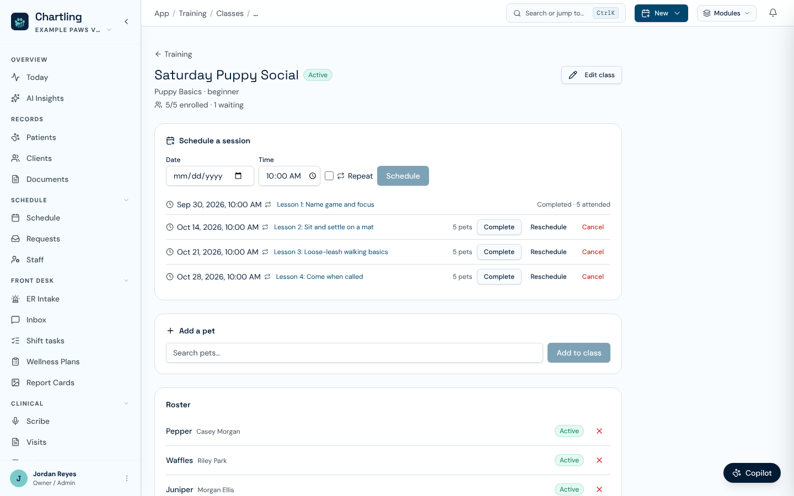Viewport: 794px width, 496px height.
Task: Click Jordan Reyes avatar
Action: 19,478
